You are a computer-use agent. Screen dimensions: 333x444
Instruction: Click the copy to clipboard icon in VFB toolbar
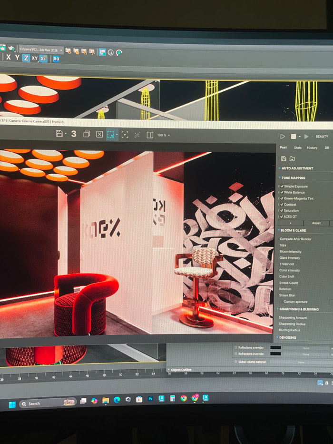point(87,134)
